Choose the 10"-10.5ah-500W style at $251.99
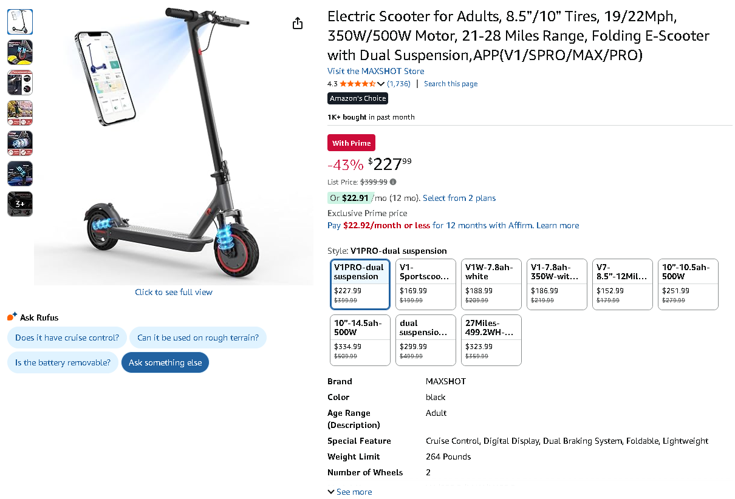735x499 pixels. click(x=688, y=284)
